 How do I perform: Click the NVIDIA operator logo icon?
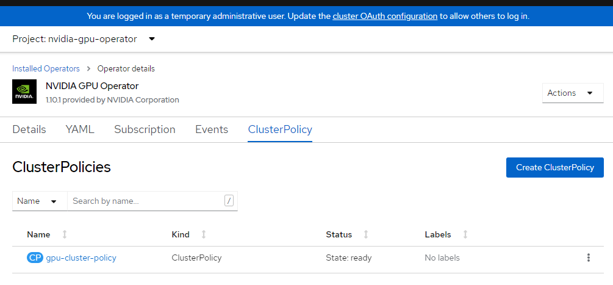(24, 92)
